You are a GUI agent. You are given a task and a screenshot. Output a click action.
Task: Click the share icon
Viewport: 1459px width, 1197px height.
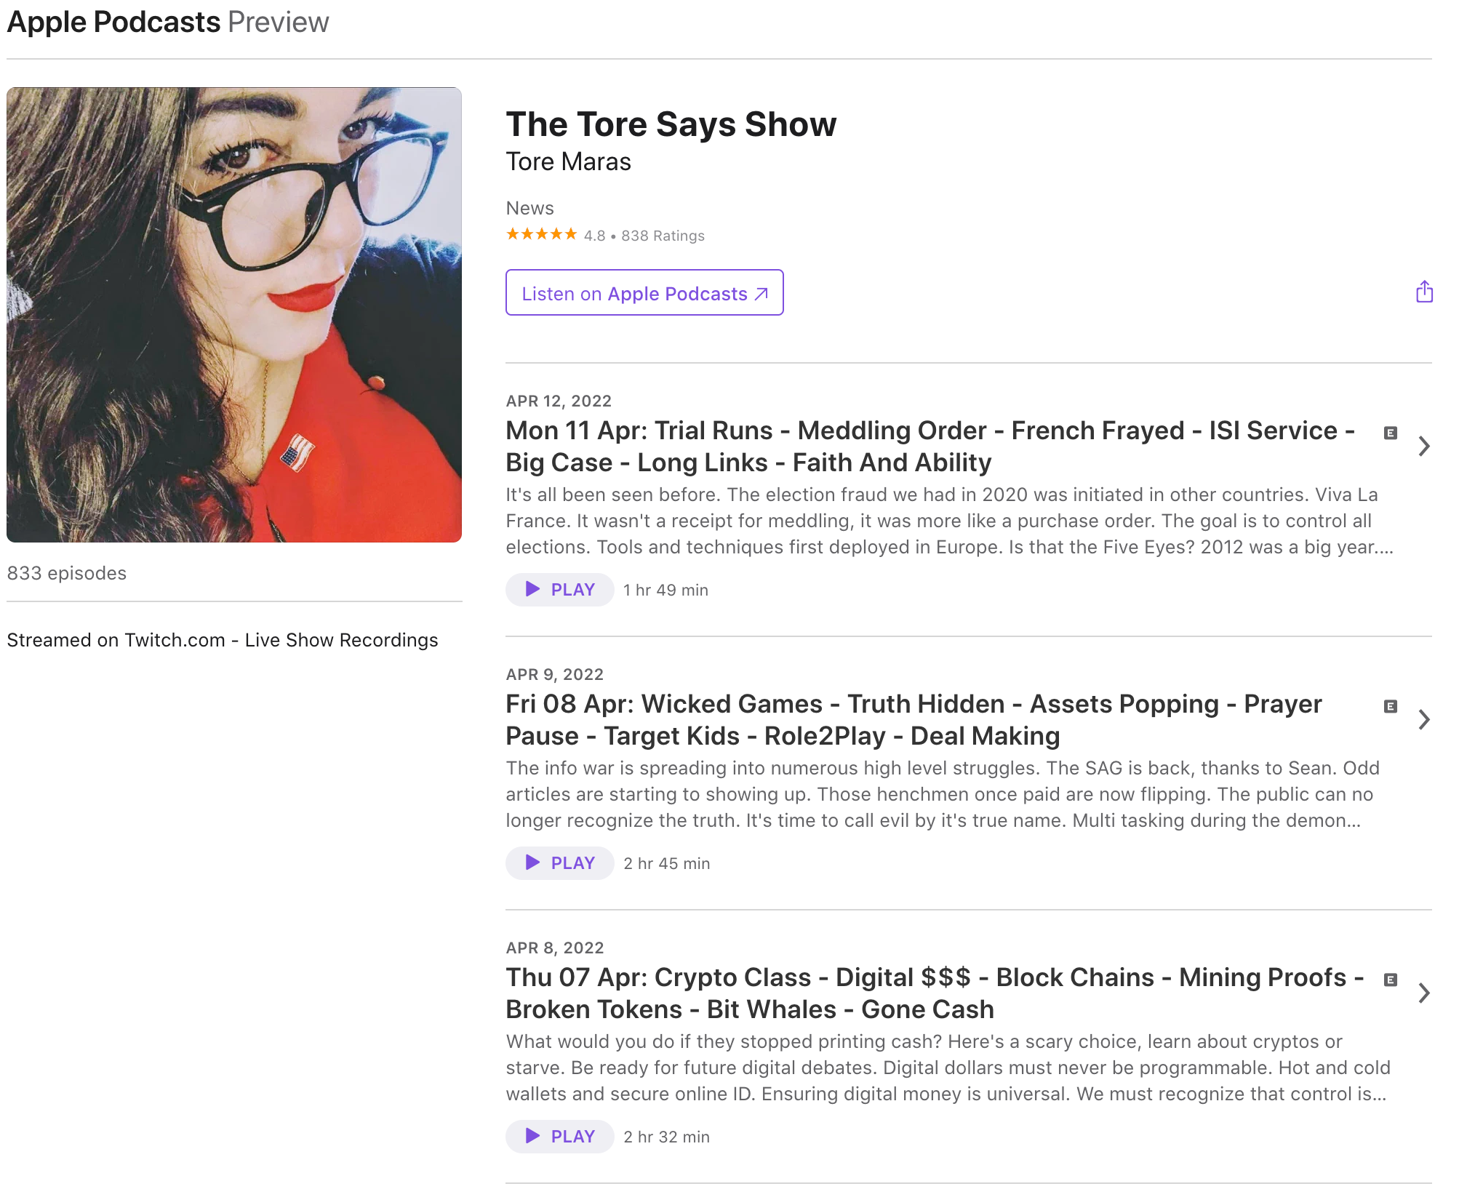click(1424, 292)
